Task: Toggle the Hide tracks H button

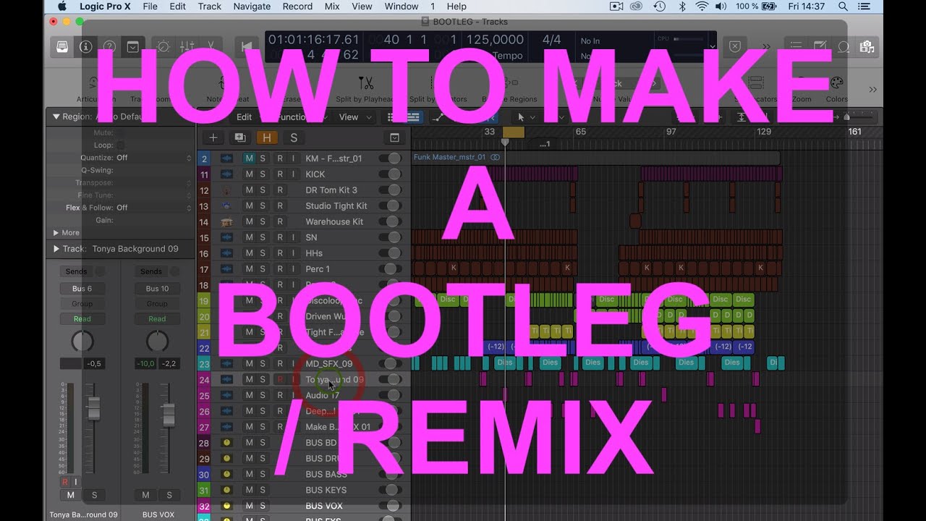Action: point(267,137)
